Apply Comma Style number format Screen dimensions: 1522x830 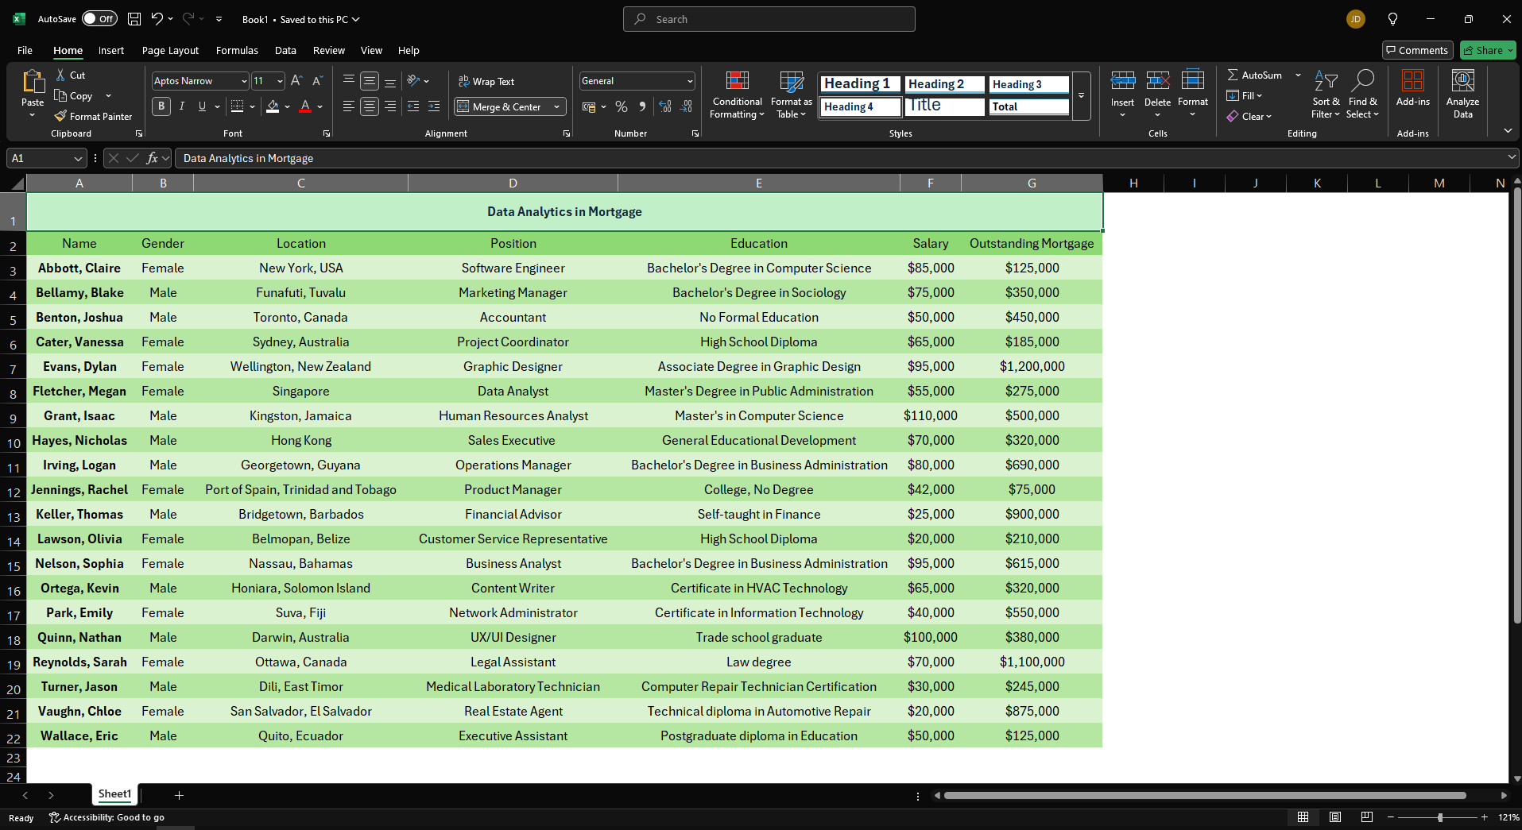642,106
